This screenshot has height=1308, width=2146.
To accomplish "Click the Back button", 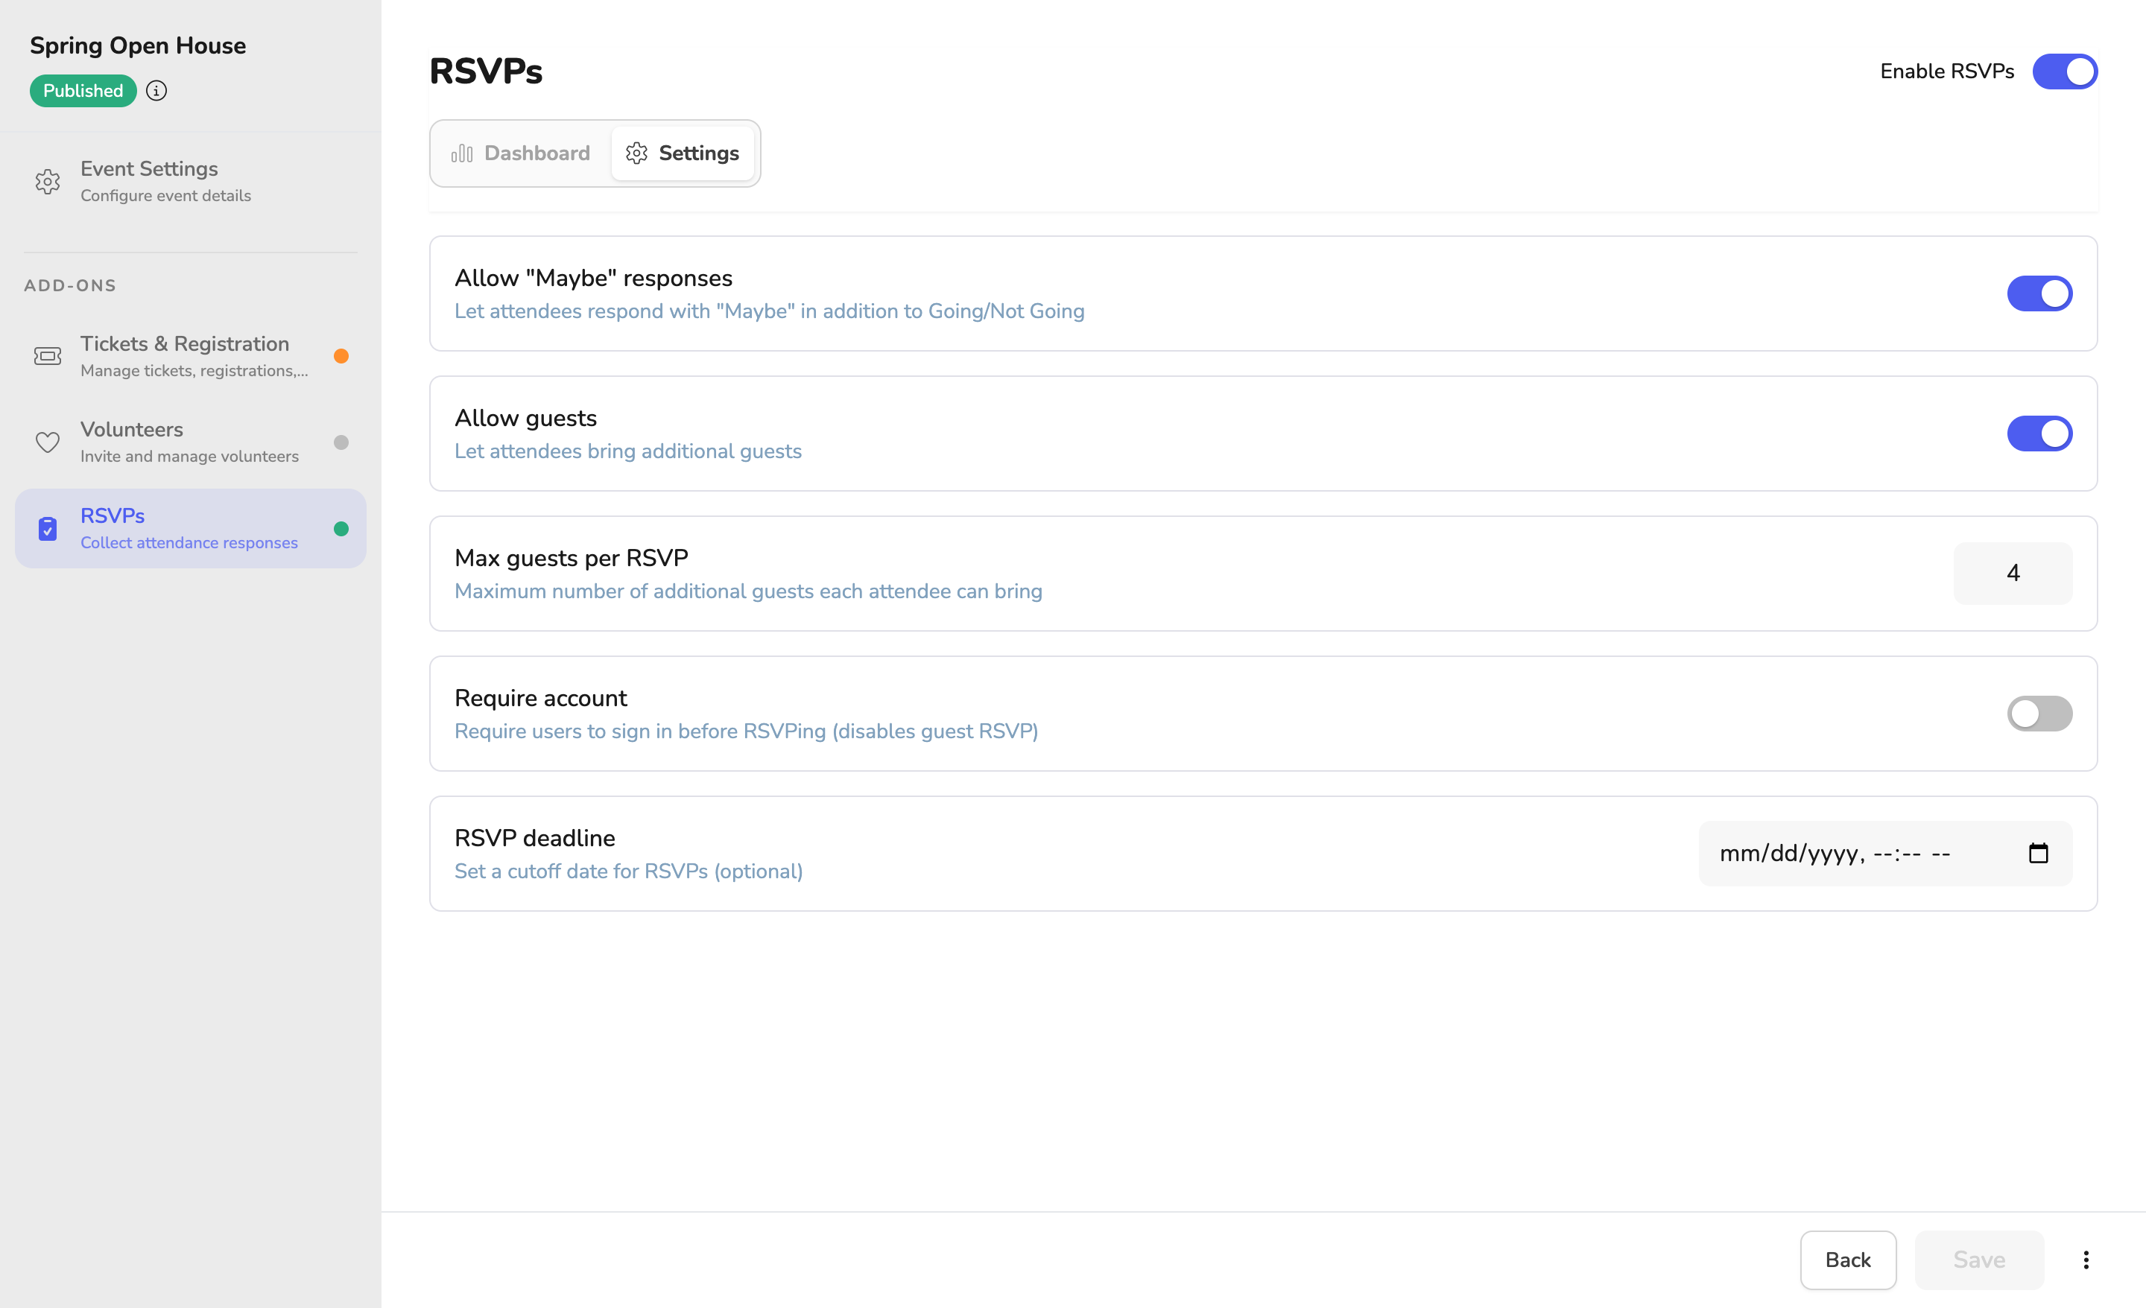I will coord(1848,1260).
